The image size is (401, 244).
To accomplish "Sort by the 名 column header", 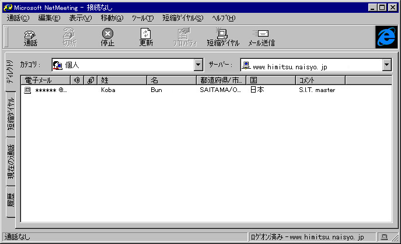I will click(172, 80).
